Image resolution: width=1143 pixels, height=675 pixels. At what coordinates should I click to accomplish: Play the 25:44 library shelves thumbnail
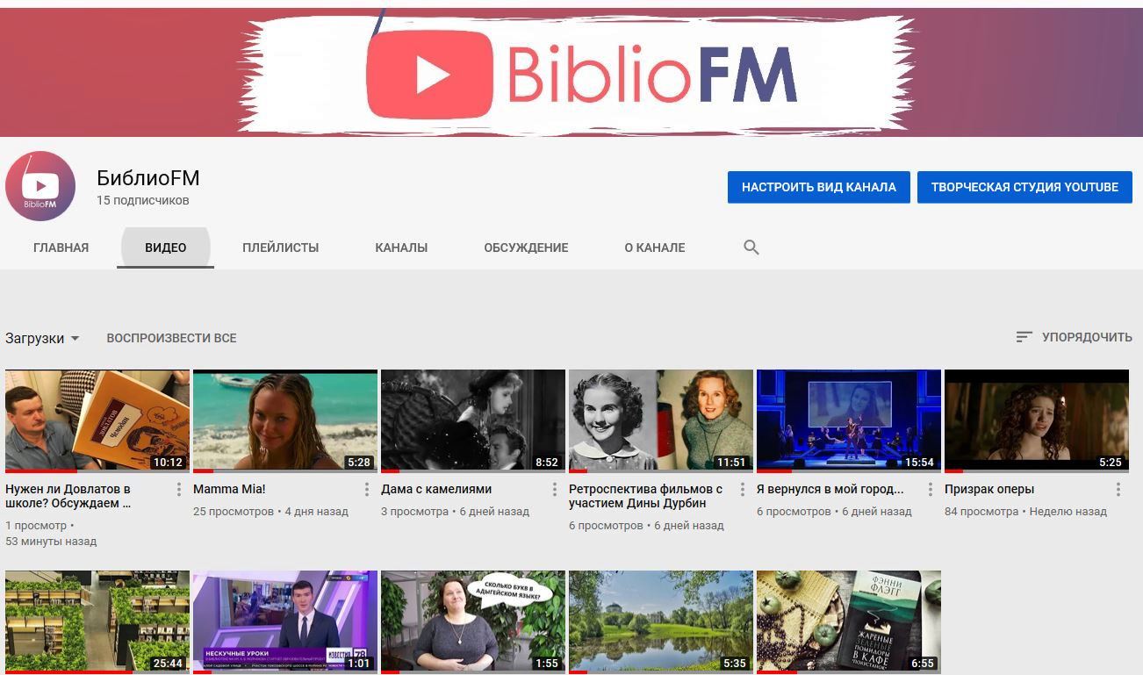[x=97, y=622]
